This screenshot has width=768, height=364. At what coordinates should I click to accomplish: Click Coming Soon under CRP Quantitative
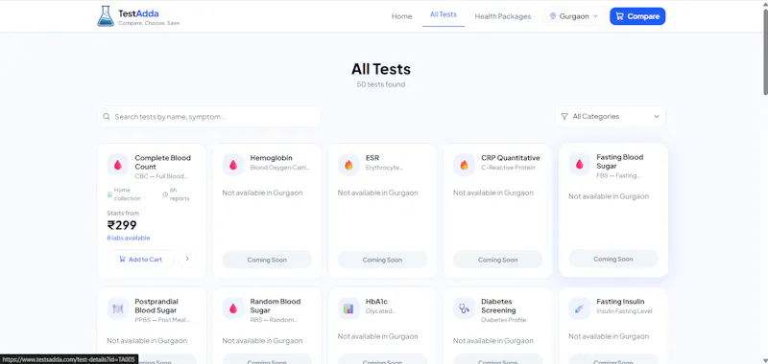pyautogui.click(x=497, y=260)
